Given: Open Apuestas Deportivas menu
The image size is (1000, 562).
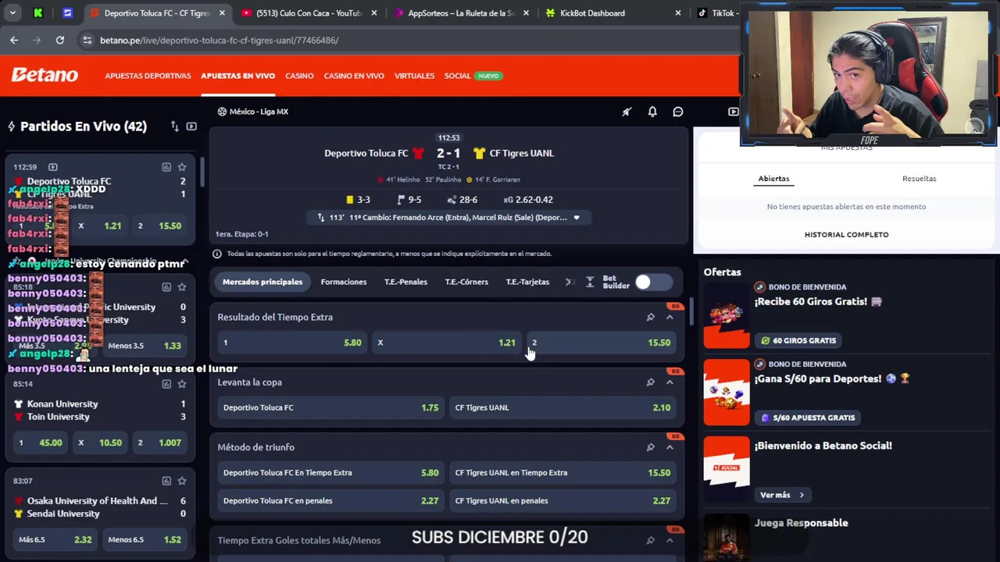Looking at the screenshot, I should (148, 76).
